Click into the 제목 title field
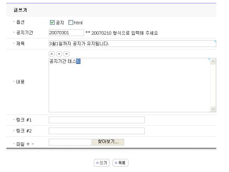Screen dimensions: 229x172 click(x=132, y=44)
